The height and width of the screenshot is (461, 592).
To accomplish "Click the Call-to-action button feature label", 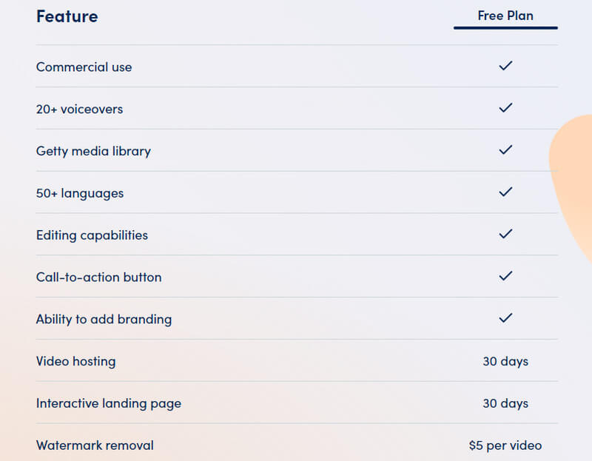I will (x=98, y=277).
